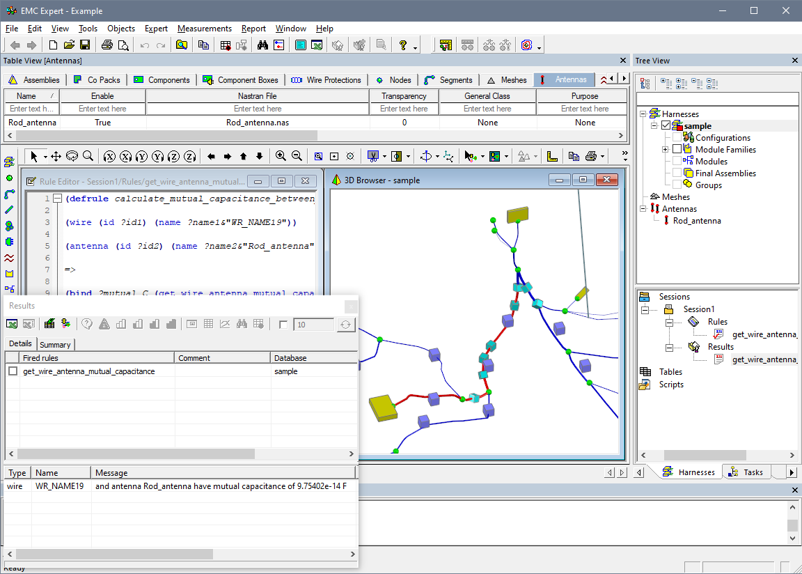802x574 pixels.
Task: Click the Nastran File column header
Action: coord(258,96)
